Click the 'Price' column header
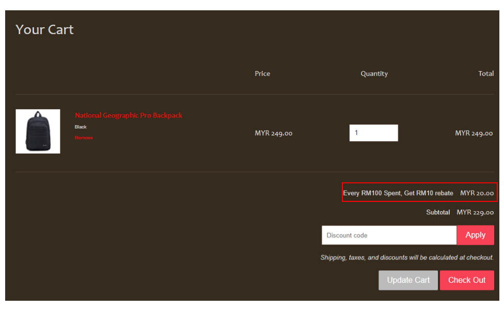This screenshot has width=504, height=309. 262,74
